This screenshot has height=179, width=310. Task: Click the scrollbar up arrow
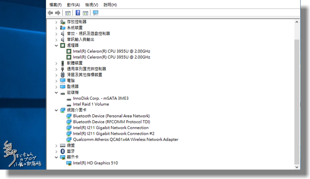297,22
